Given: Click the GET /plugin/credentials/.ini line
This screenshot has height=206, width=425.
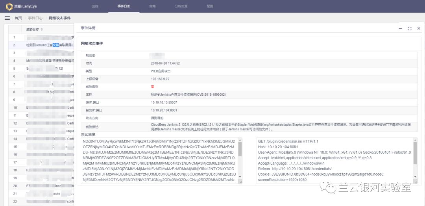Looking at the screenshot, I should pos(288,142).
